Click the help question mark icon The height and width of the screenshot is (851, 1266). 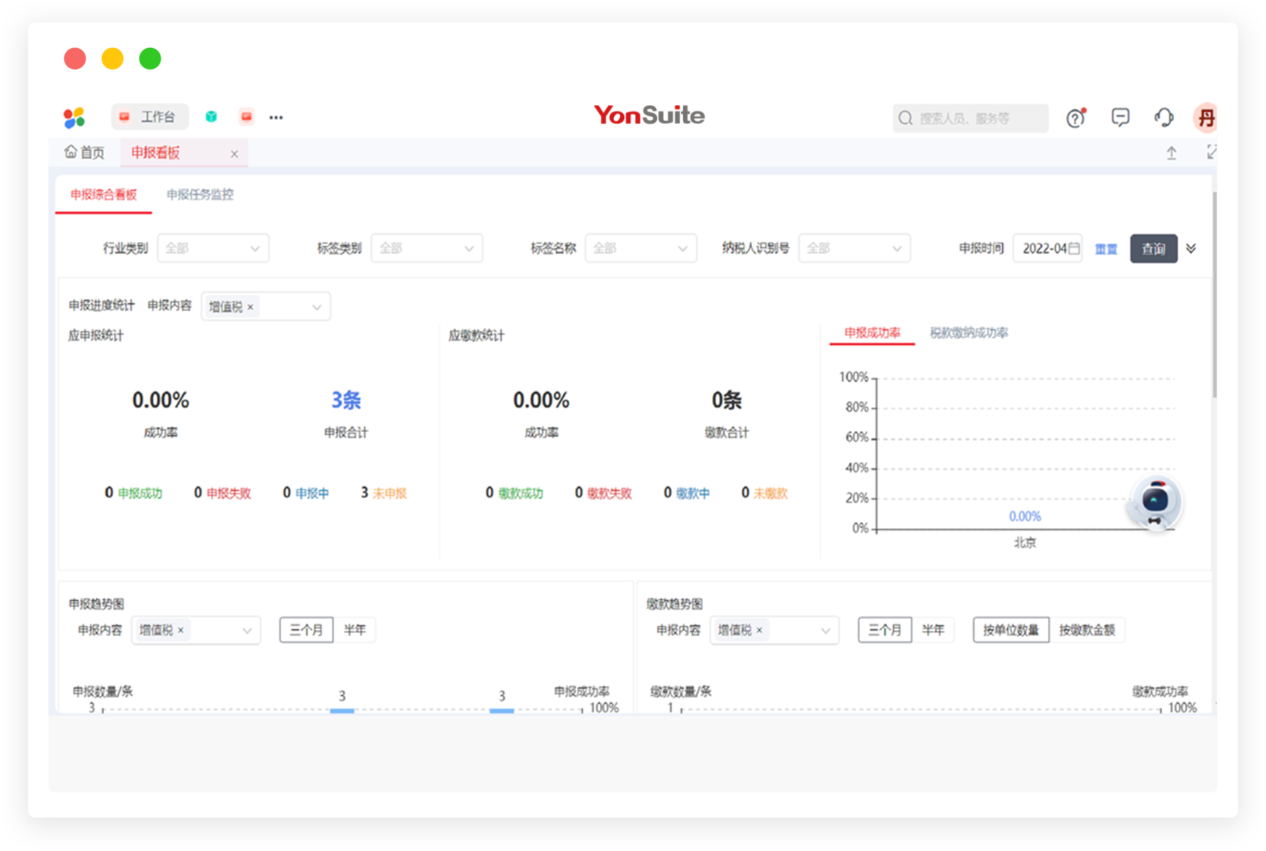(1076, 118)
